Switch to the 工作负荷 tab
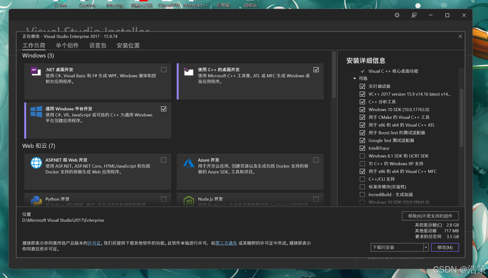Viewport: 488px width, 278px height. 34,46
